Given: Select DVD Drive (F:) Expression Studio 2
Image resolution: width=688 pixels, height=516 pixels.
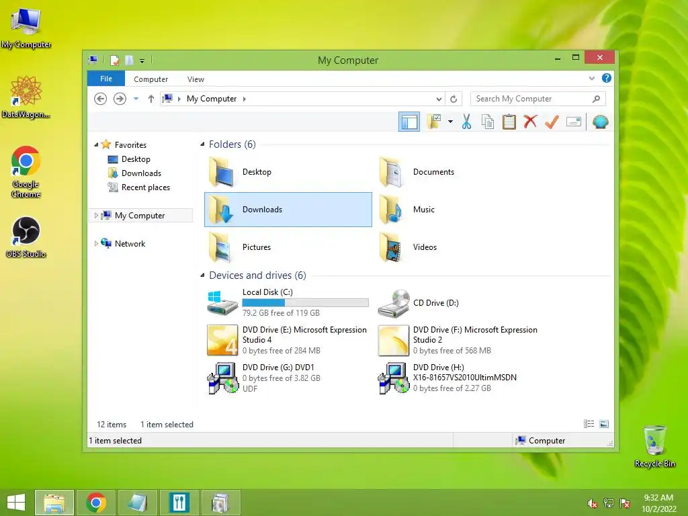Looking at the screenshot, I should (x=458, y=340).
